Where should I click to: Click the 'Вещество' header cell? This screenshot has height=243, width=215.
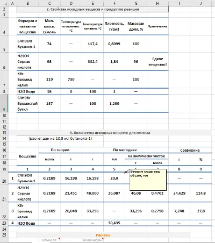27,156
